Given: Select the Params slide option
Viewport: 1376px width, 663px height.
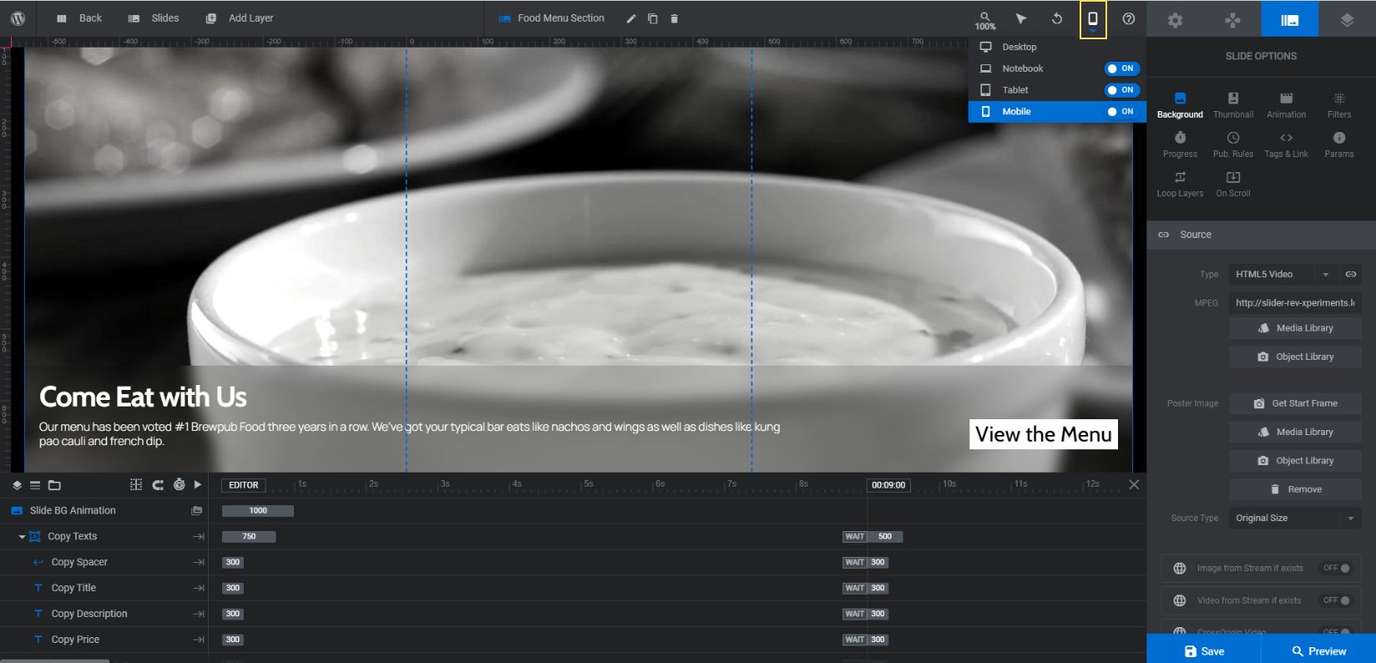Looking at the screenshot, I should [x=1339, y=144].
